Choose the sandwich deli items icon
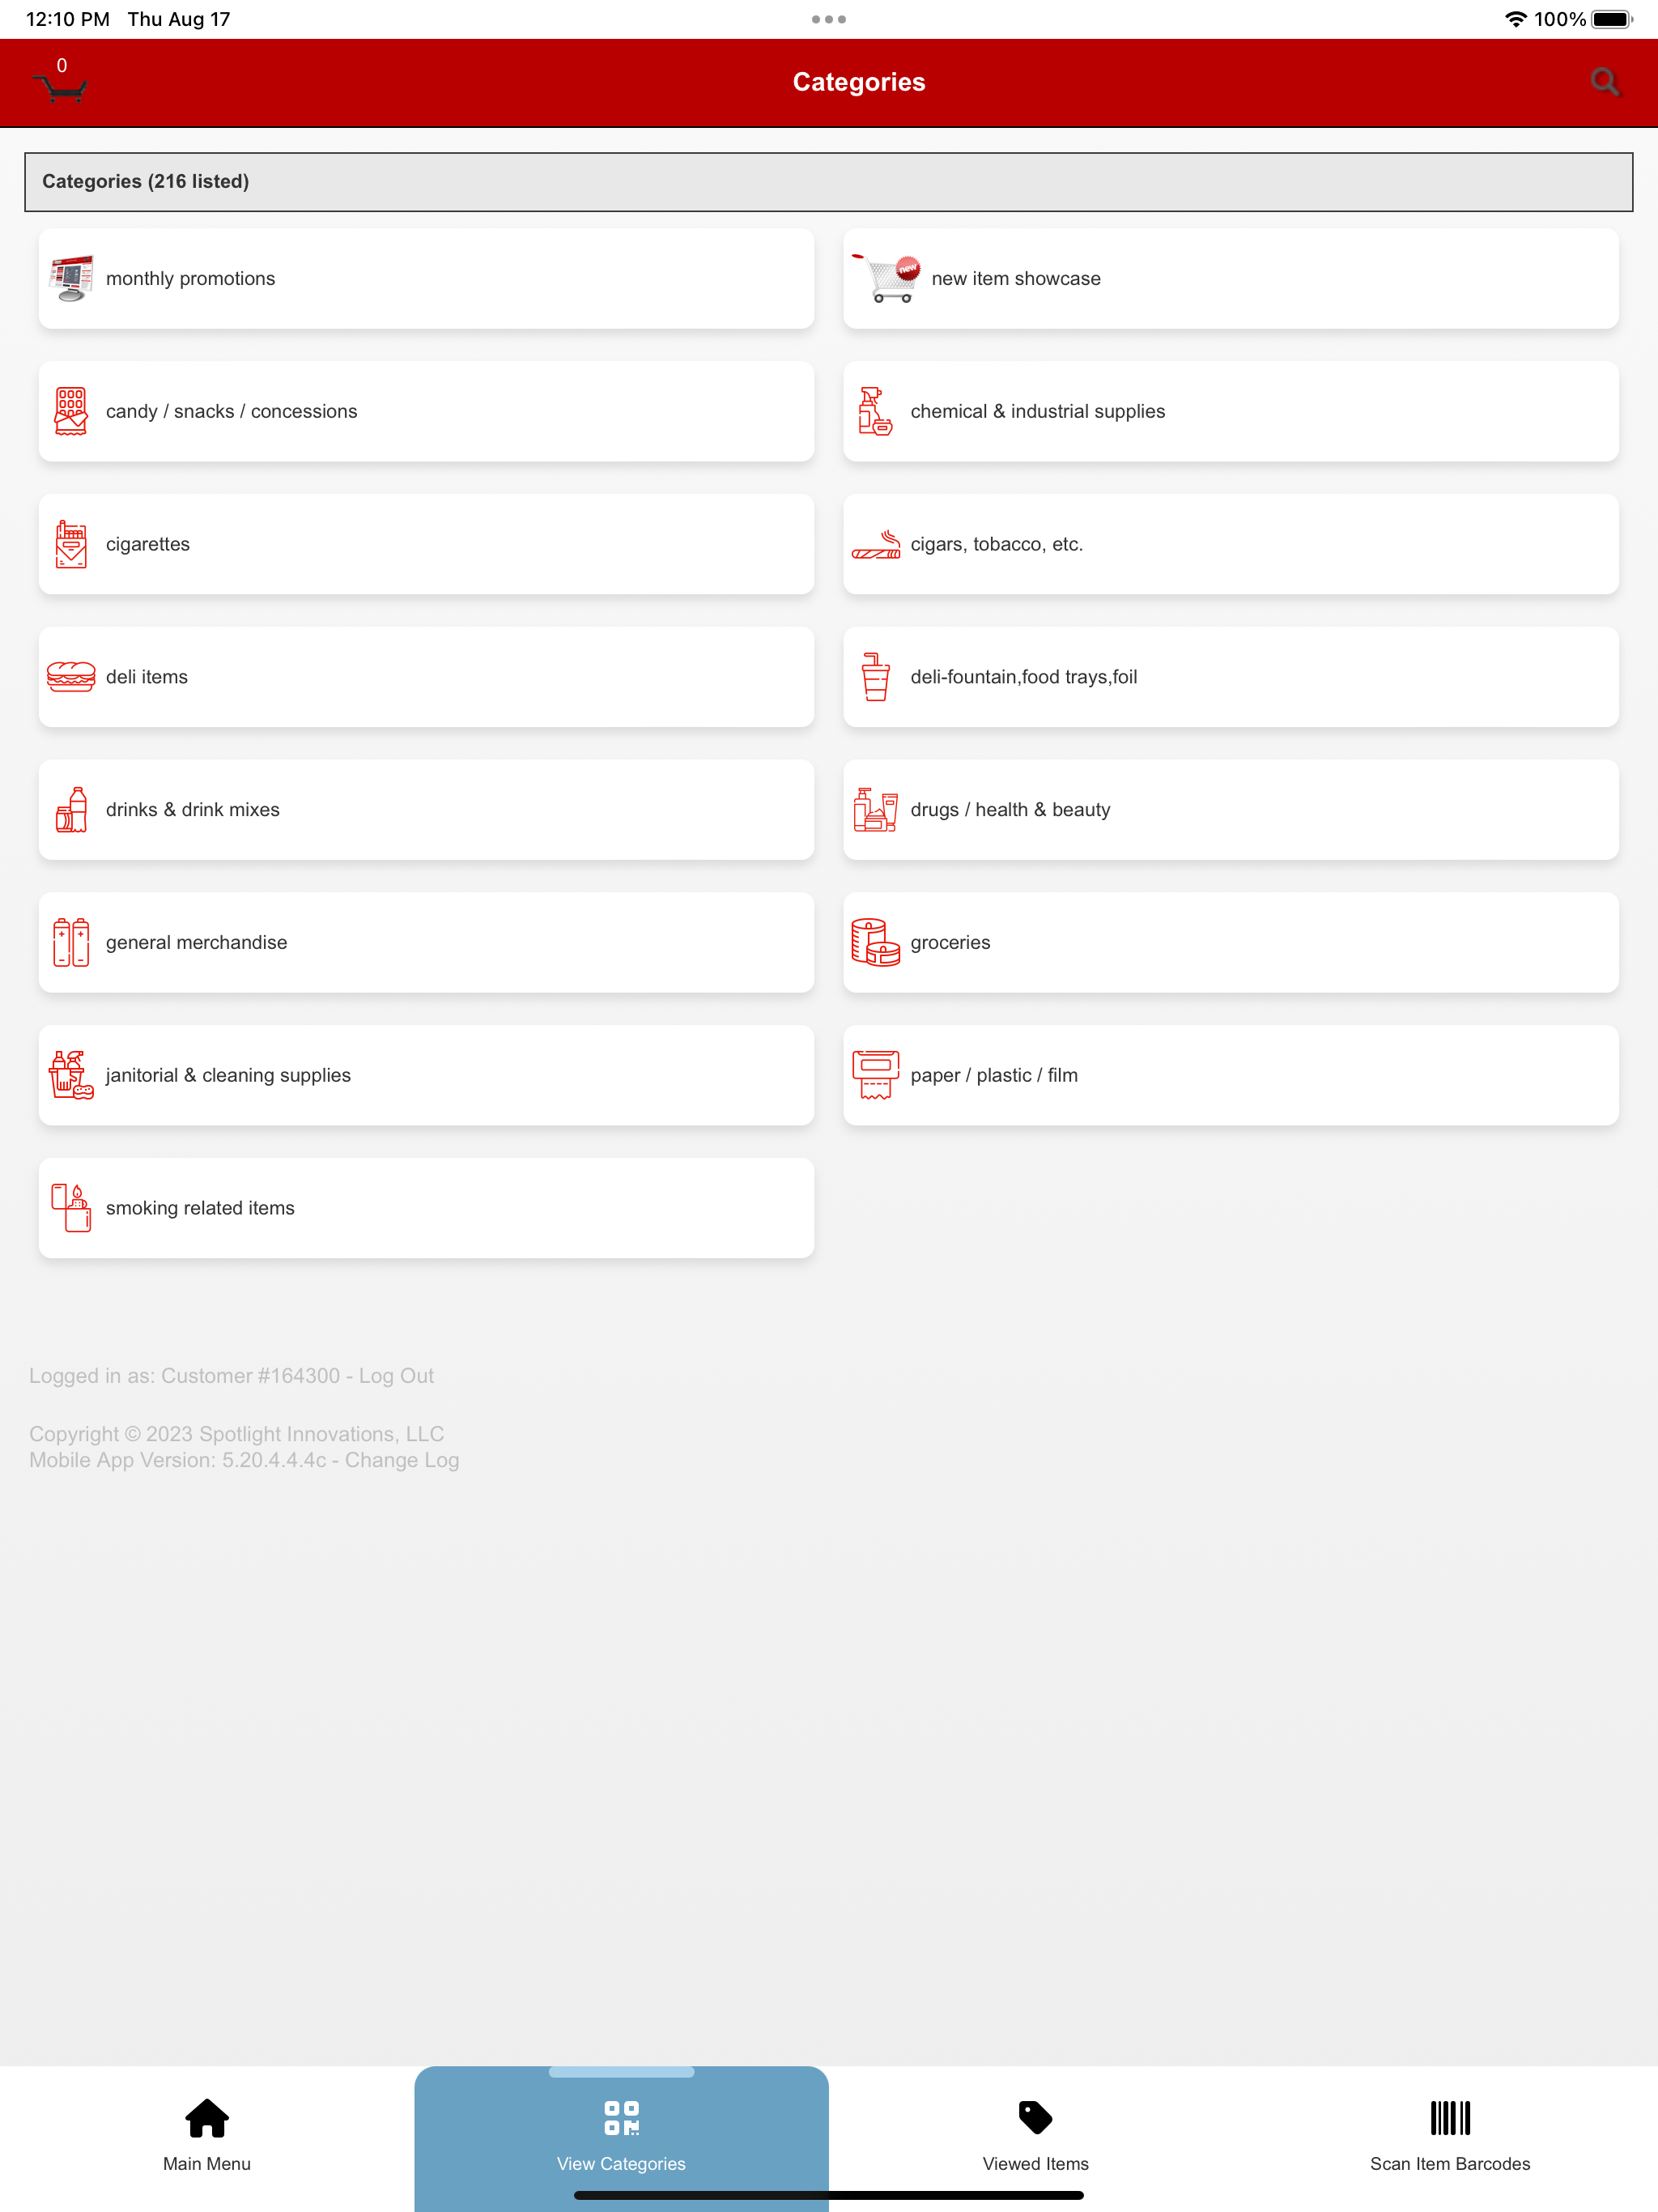 (x=71, y=677)
